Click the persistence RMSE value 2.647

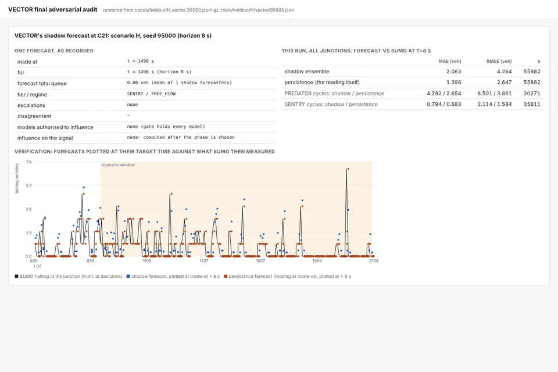(505, 82)
